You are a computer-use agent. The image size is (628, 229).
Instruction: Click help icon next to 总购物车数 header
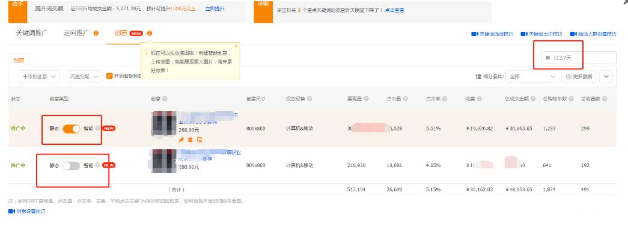[x=571, y=99]
